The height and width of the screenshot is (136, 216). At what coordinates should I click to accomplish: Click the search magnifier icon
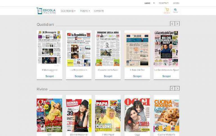click(175, 10)
